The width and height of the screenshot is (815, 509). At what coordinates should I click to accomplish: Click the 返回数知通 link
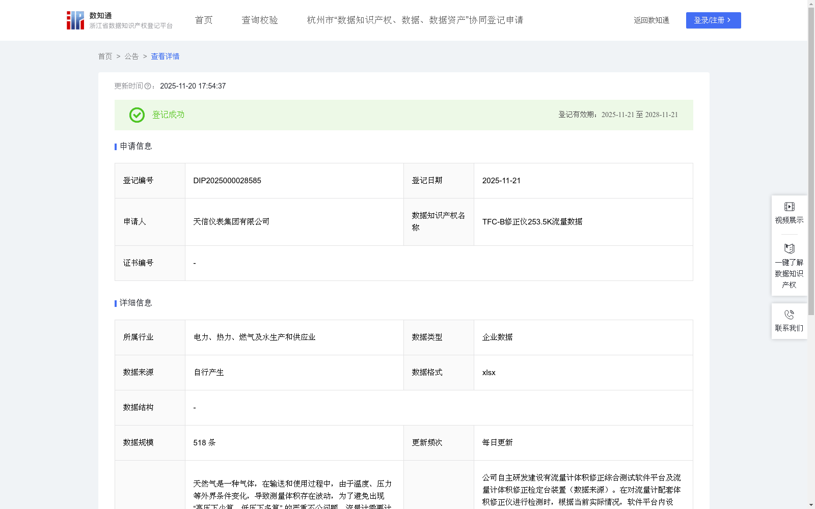(651, 20)
